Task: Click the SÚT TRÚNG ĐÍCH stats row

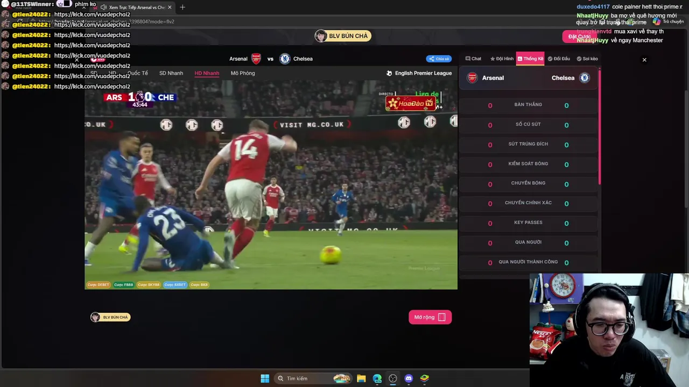Action: click(528, 144)
